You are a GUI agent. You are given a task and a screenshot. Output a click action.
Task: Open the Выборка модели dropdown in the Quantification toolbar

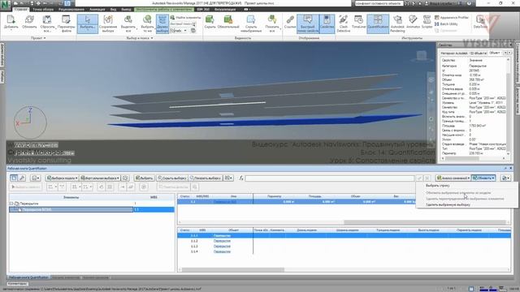(62, 178)
